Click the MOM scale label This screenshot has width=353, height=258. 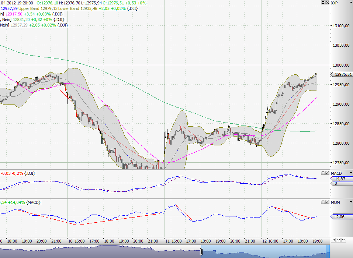pos(335,202)
